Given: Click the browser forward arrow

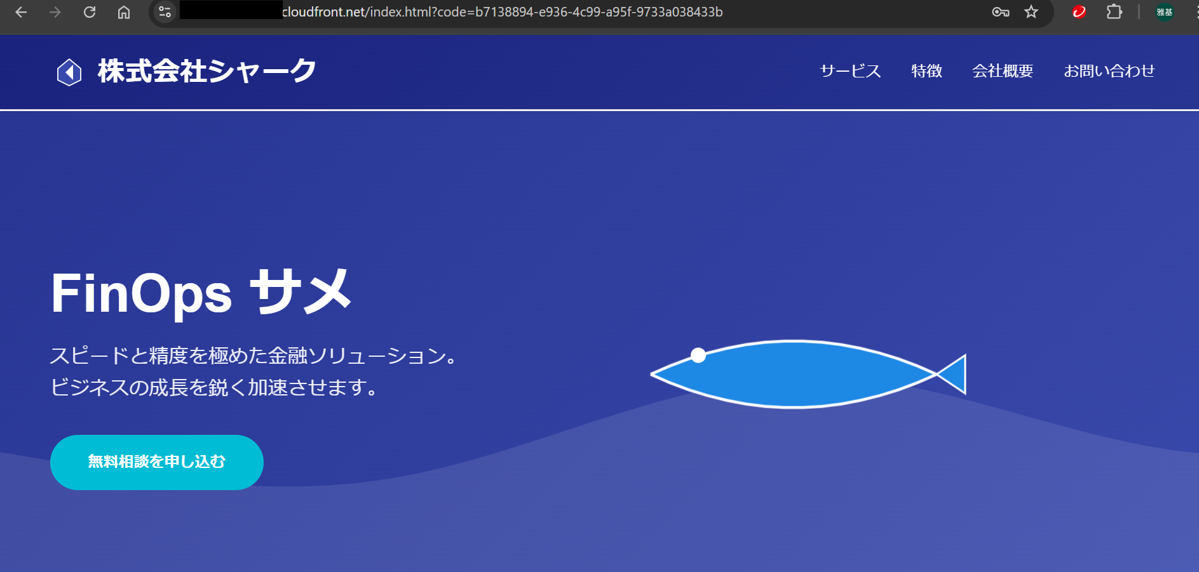Looking at the screenshot, I should 55,12.
